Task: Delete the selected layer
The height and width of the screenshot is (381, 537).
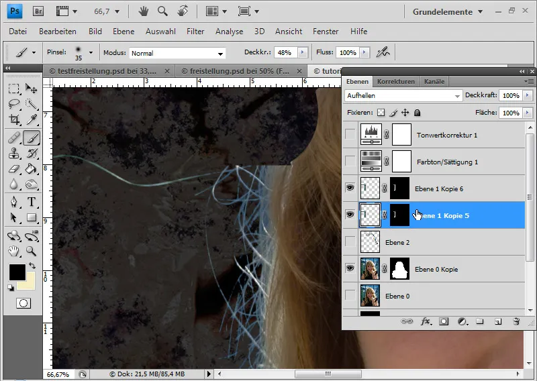Action: [516, 321]
